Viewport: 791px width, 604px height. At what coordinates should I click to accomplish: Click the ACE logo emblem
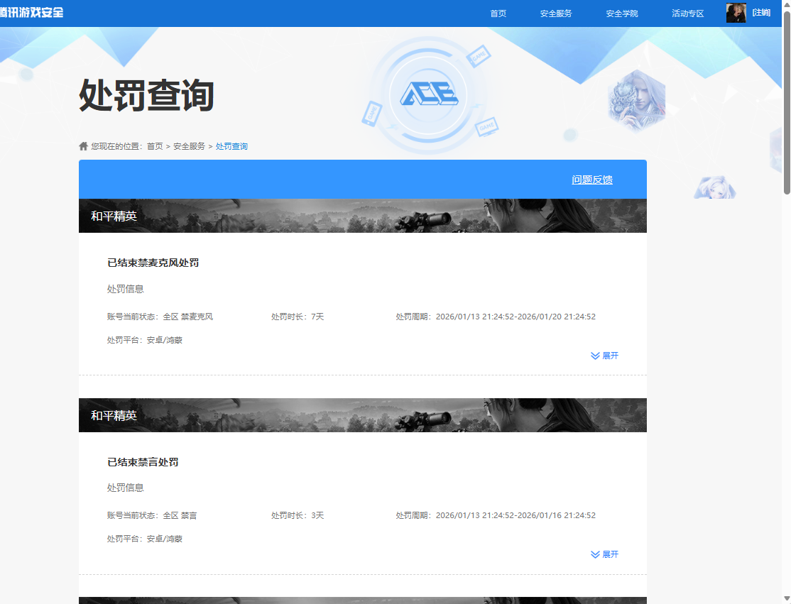point(428,94)
